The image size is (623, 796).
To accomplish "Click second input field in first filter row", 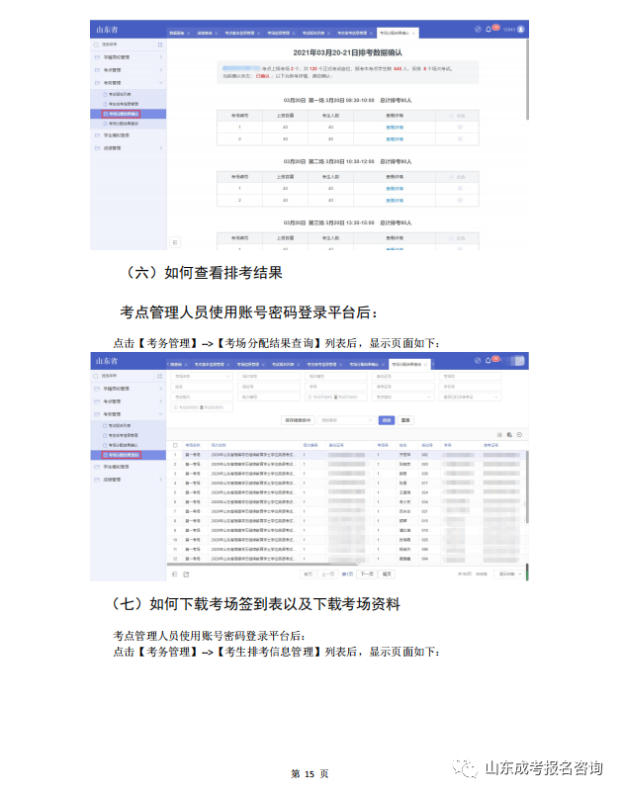I will tap(269, 376).
